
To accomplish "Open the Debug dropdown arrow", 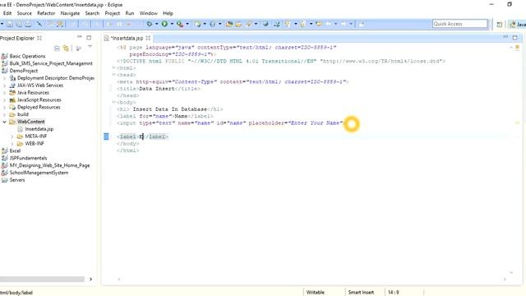I will point(157,24).
